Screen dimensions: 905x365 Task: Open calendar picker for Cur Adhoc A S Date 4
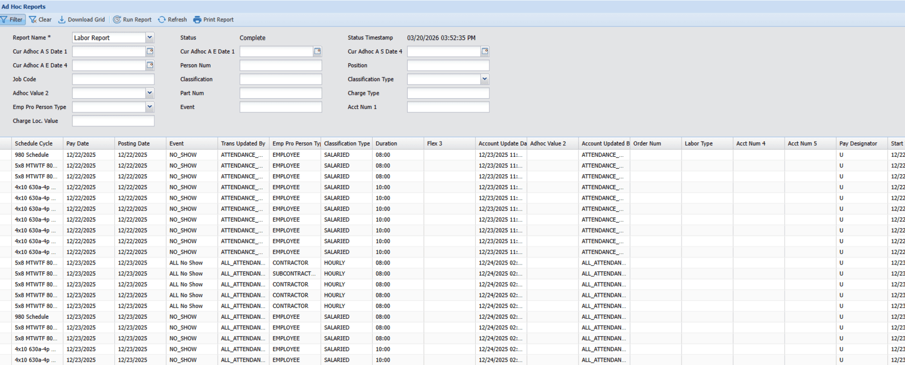coord(485,51)
